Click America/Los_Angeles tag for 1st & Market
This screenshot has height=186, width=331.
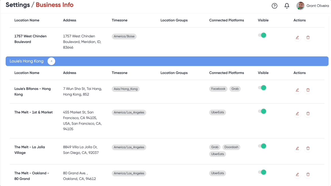pyautogui.click(x=129, y=112)
